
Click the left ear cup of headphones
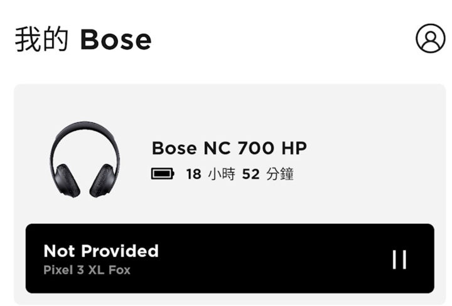pyautogui.click(x=67, y=181)
